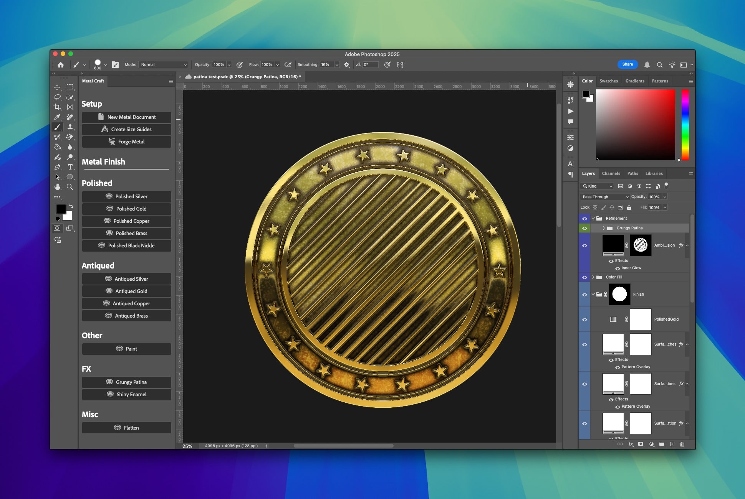Switch to the Gradients tab
745x499 pixels.
pyautogui.click(x=635, y=81)
